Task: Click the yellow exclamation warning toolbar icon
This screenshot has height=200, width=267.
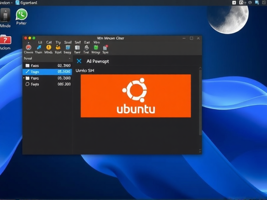Action: [x=49, y=48]
